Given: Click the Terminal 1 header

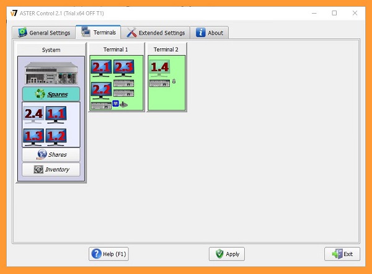Looking at the screenshot, I should click(x=116, y=50).
